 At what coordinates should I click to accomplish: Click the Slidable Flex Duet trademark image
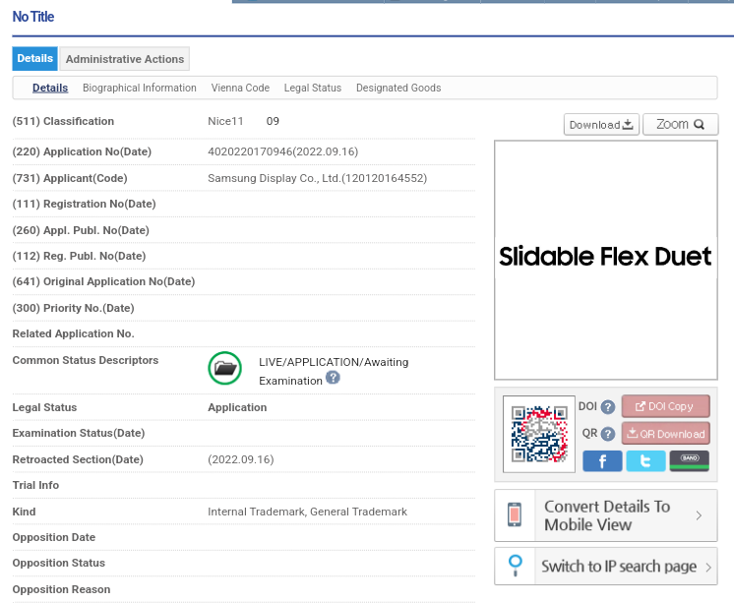(x=605, y=259)
